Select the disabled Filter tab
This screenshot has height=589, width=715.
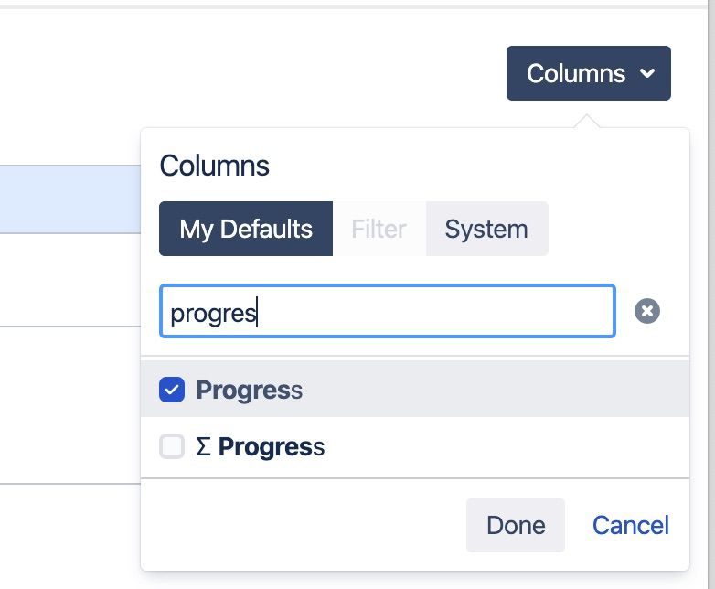tap(379, 229)
